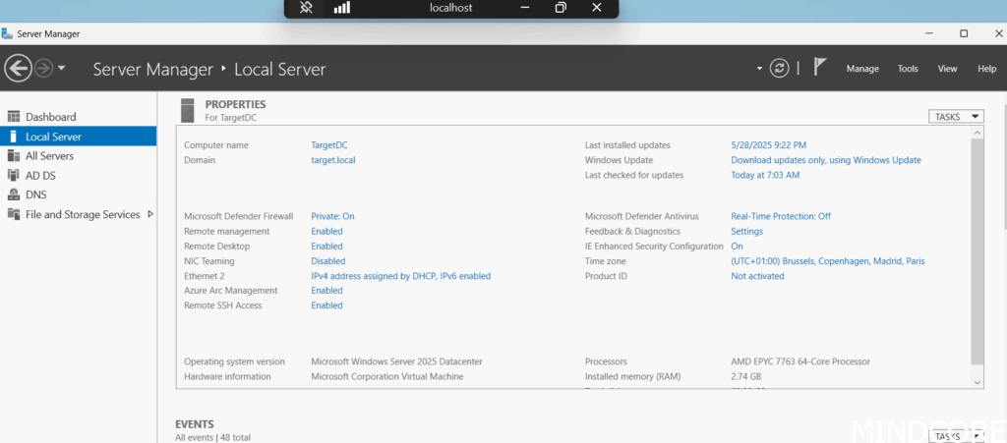
Task: Click IE Enhanced Security Configuration On
Action: tap(737, 247)
